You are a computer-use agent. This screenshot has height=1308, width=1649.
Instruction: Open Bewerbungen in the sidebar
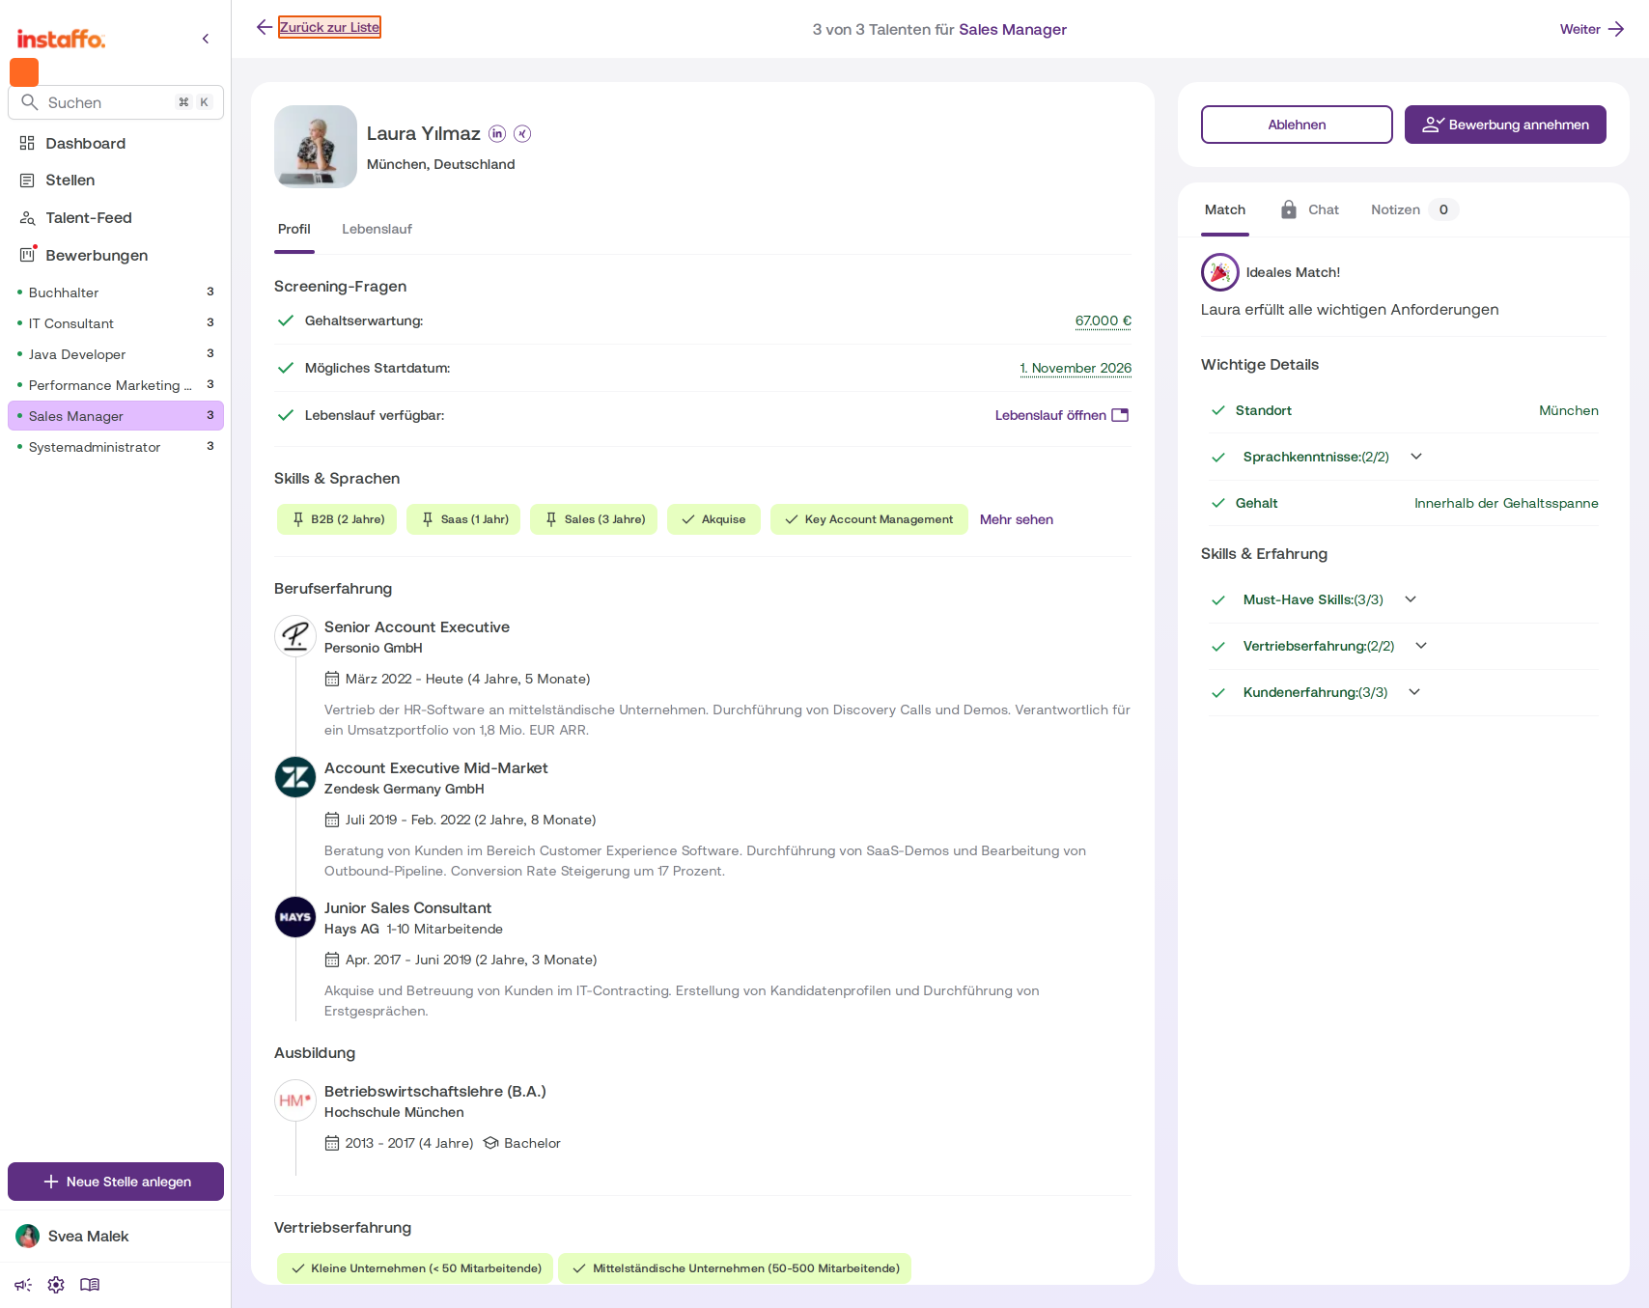pos(97,256)
